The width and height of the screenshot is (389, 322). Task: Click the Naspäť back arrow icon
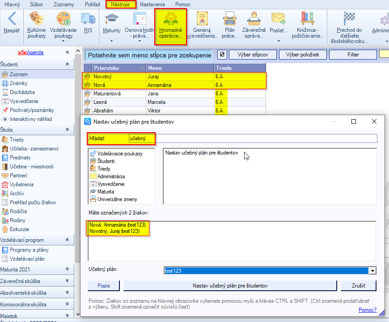pos(12,19)
